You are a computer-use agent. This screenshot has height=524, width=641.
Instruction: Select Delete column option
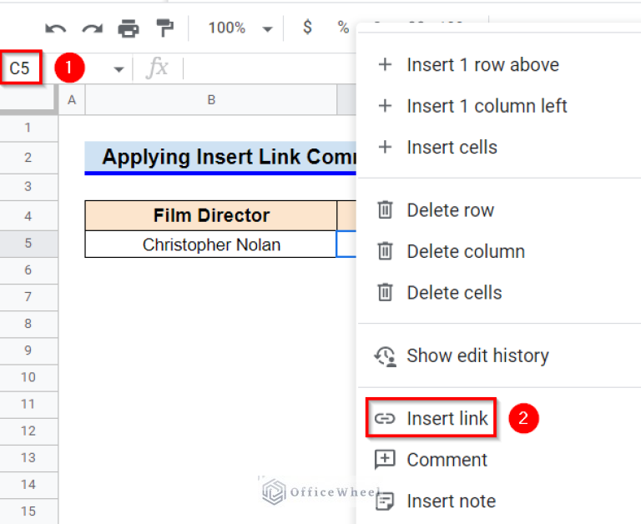[466, 251]
